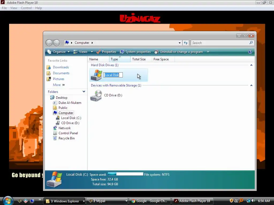This screenshot has height=205, width=274.
Task: Switch to Adobe Flash Player 18 taskbar button
Action: [193, 201]
